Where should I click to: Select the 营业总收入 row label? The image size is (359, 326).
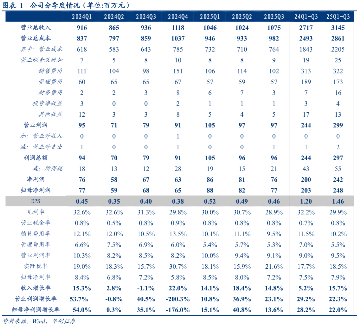tap(36, 28)
